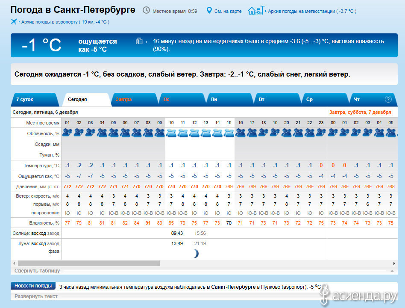405x308 pixels.
Task: Switch to the Вс tab
Action: [x=182, y=100]
